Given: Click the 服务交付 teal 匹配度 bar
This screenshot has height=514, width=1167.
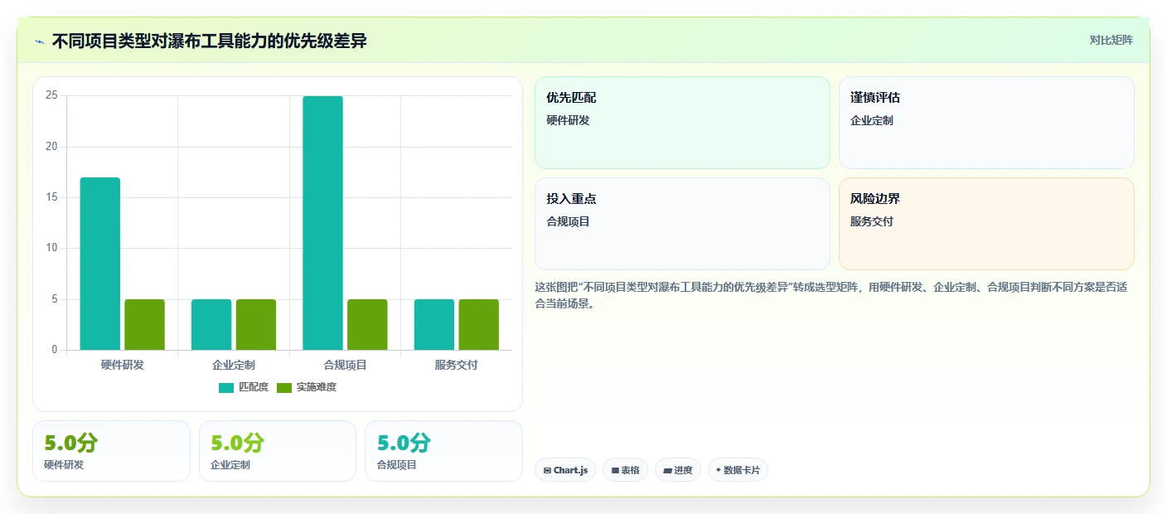Looking at the screenshot, I should tap(434, 324).
